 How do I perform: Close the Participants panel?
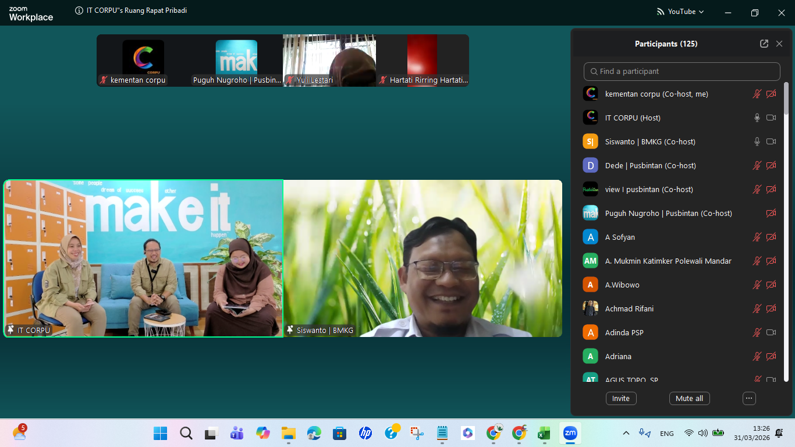779,44
